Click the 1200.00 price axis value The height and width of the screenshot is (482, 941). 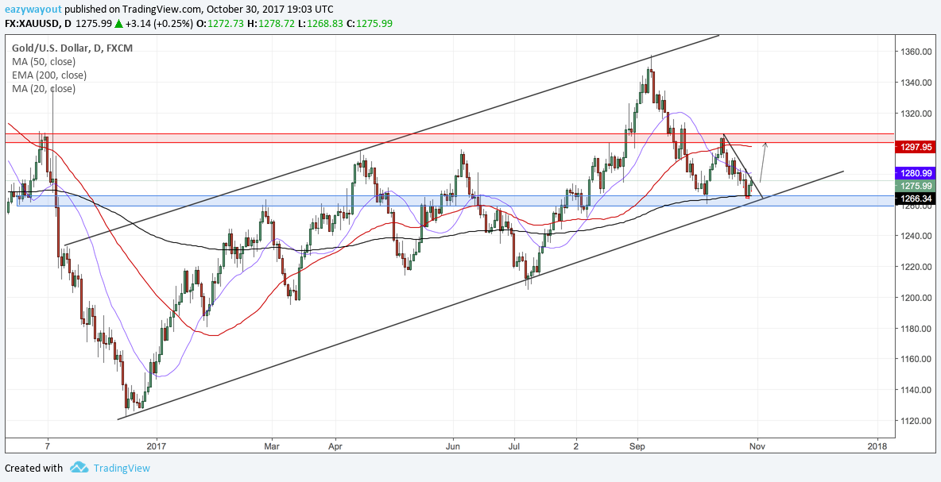pyautogui.click(x=915, y=298)
